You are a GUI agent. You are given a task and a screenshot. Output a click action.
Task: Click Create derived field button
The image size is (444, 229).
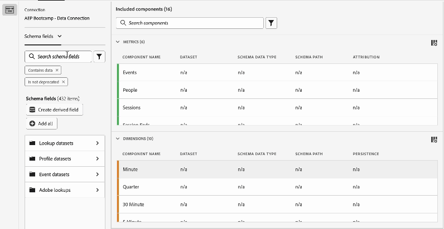(x=54, y=109)
